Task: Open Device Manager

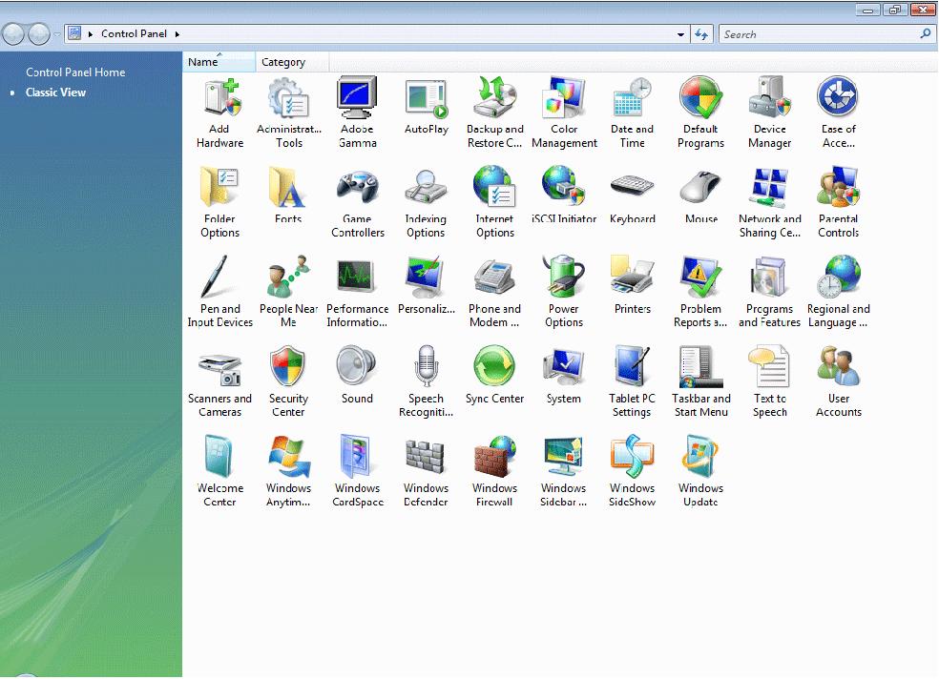Action: tap(769, 112)
